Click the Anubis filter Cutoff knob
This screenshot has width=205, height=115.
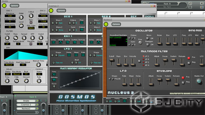point(7,38)
